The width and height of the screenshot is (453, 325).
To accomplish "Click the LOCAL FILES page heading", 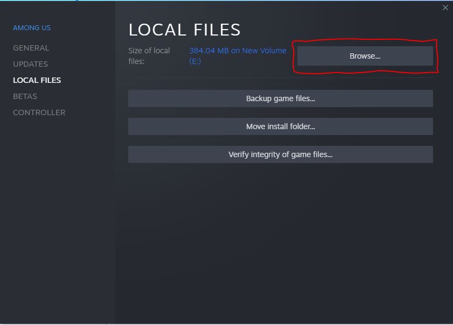I will 185,30.
